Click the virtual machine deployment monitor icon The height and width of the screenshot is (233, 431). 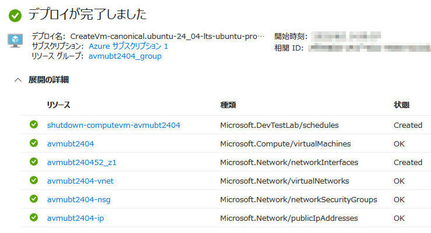click(x=15, y=41)
